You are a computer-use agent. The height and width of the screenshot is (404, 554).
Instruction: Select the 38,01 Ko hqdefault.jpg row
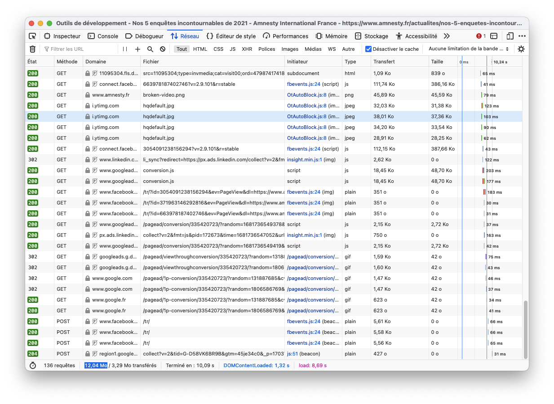275,116
